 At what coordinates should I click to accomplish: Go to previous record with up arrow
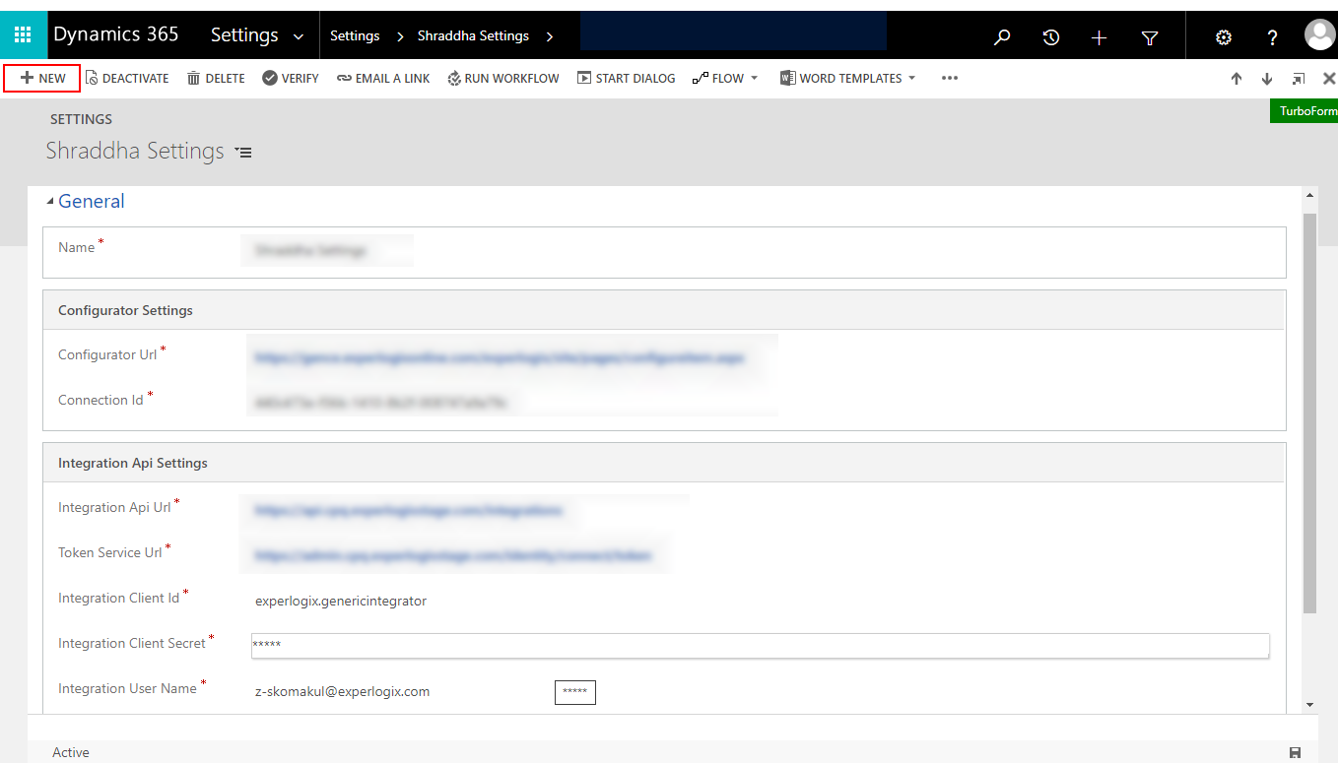(x=1237, y=79)
